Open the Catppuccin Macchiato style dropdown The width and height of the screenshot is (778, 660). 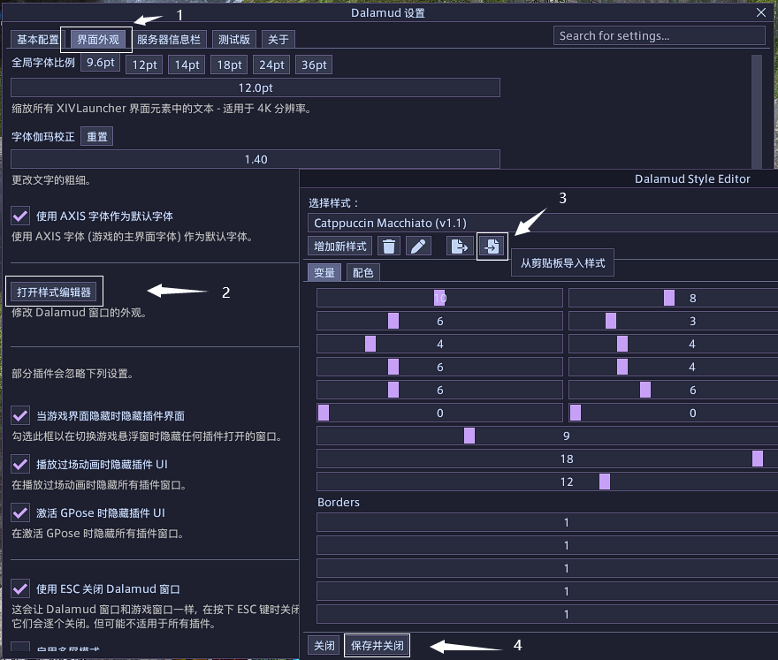pyautogui.click(x=541, y=224)
